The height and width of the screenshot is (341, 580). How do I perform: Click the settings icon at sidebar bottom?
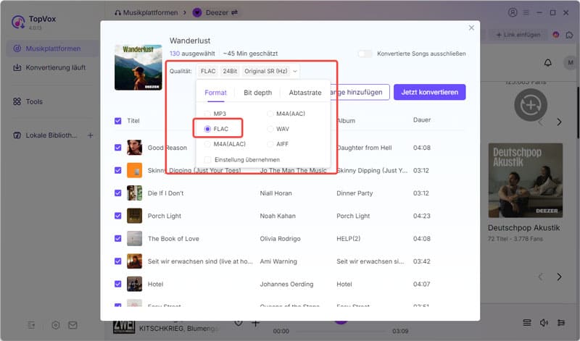[x=56, y=325]
